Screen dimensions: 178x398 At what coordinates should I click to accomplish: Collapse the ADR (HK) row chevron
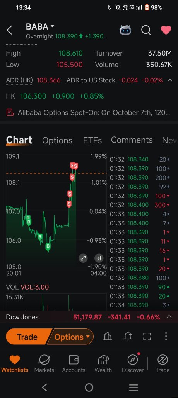pos(170,80)
